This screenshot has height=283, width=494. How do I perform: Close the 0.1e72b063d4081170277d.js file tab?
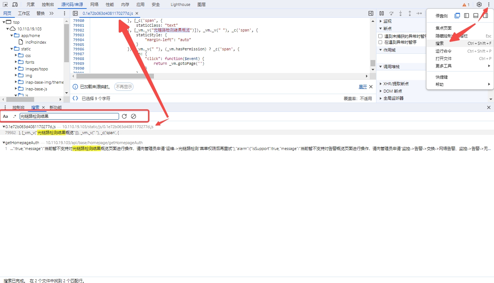[x=137, y=13]
